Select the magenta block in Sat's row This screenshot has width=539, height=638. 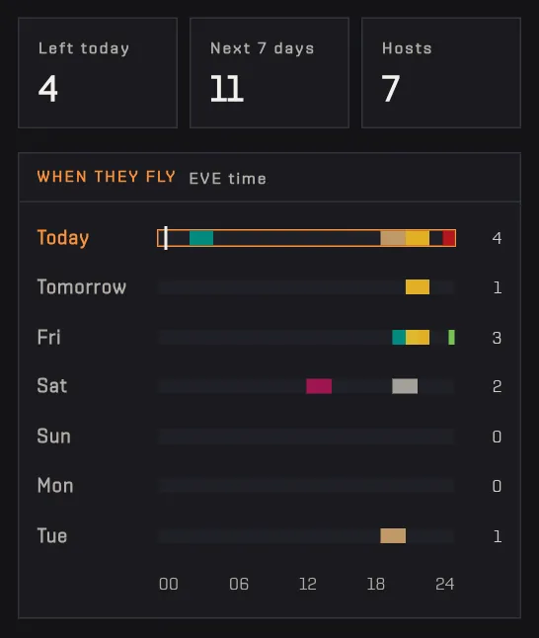319,386
